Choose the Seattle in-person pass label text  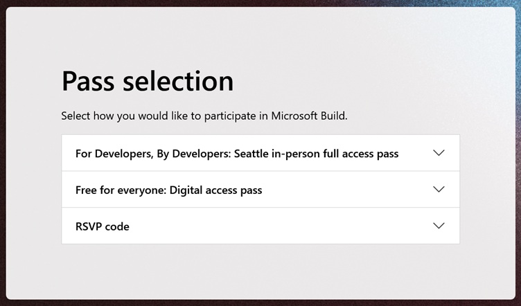(x=237, y=154)
